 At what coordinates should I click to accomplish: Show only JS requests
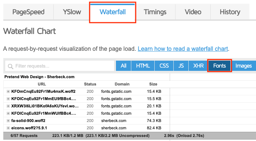[181, 66]
